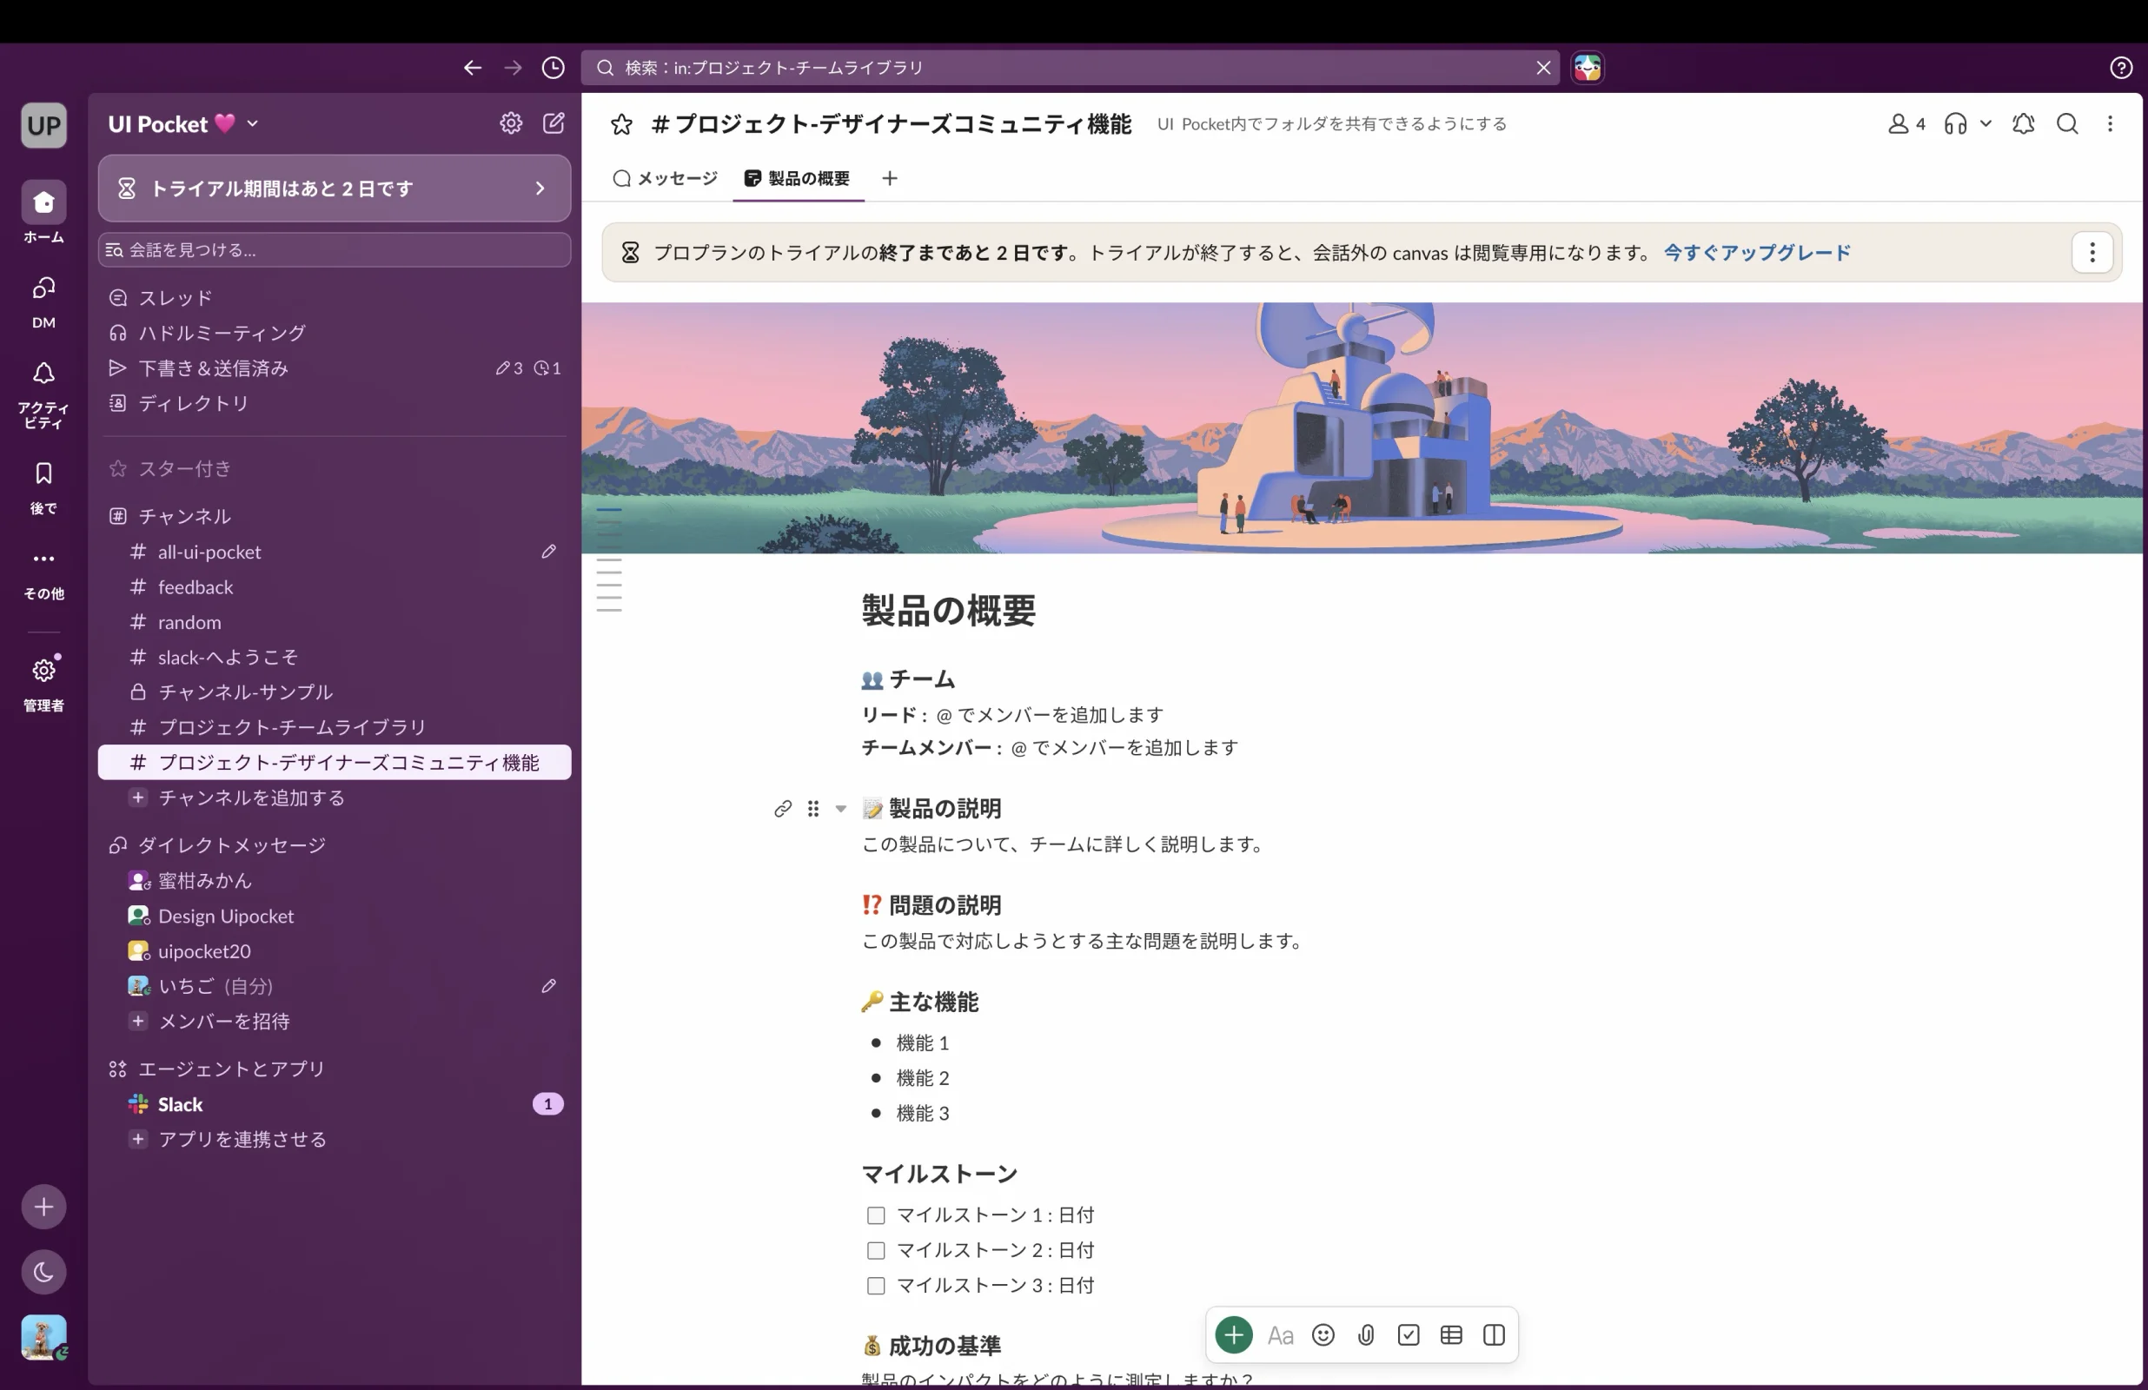This screenshot has width=2148, height=1390.
Task: Open スレッド in sidebar
Action: 334,298
